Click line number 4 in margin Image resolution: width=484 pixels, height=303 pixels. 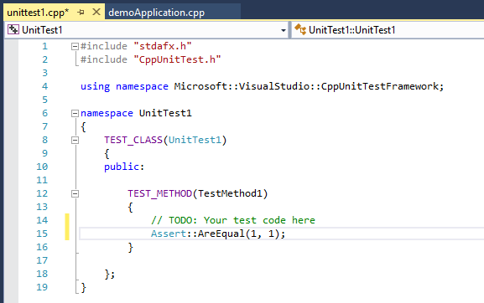pyautogui.click(x=44, y=86)
